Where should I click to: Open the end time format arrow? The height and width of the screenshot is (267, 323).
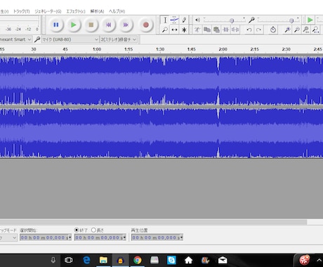coord(124,237)
